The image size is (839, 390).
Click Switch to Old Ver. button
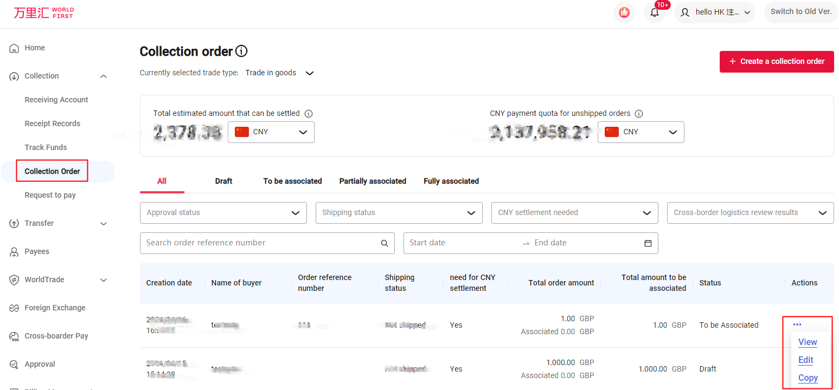800,12
